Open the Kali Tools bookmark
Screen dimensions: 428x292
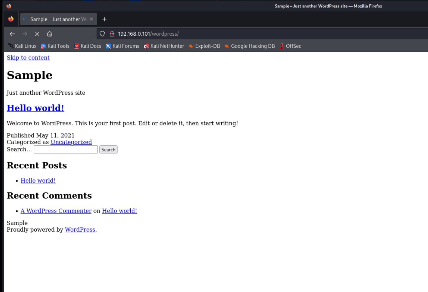point(55,46)
